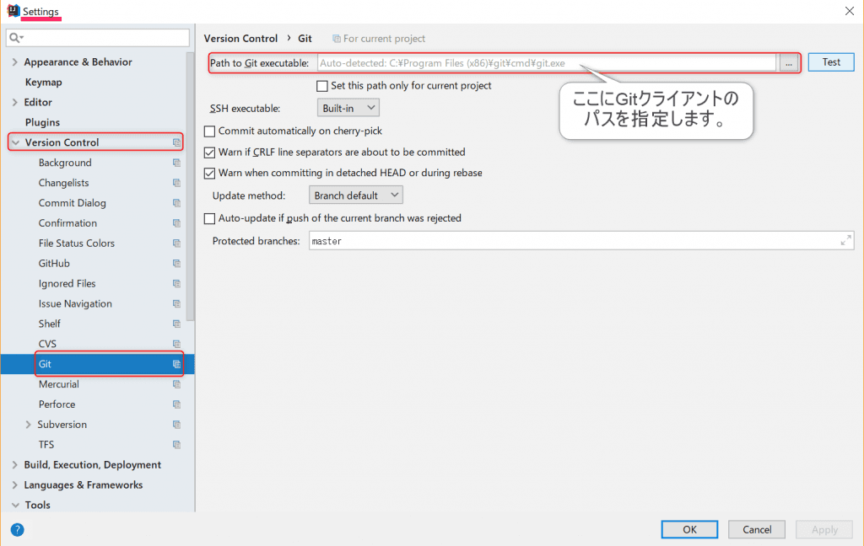The width and height of the screenshot is (864, 546).
Task: Expand the Subversion tree node
Action: (x=29, y=425)
